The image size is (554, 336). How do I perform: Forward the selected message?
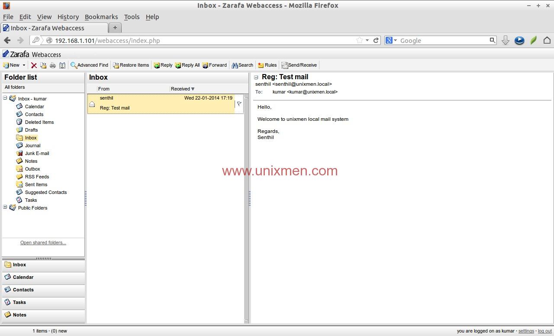pos(214,65)
